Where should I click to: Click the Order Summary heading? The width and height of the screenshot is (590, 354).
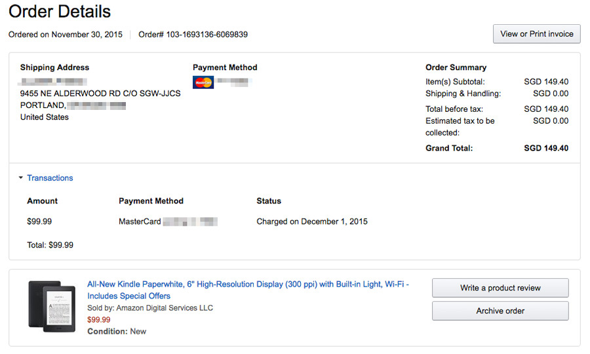[x=456, y=67]
